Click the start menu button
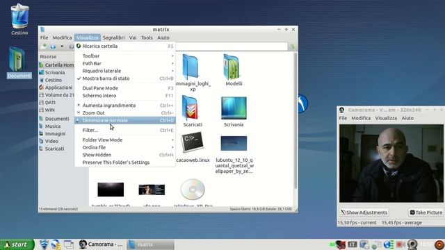 pyautogui.click(x=17, y=244)
